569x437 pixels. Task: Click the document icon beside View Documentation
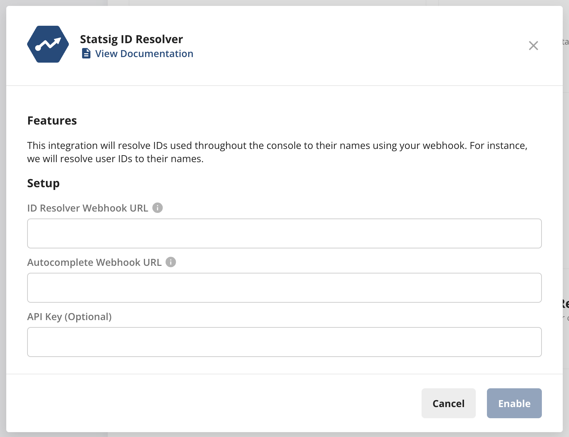86,54
